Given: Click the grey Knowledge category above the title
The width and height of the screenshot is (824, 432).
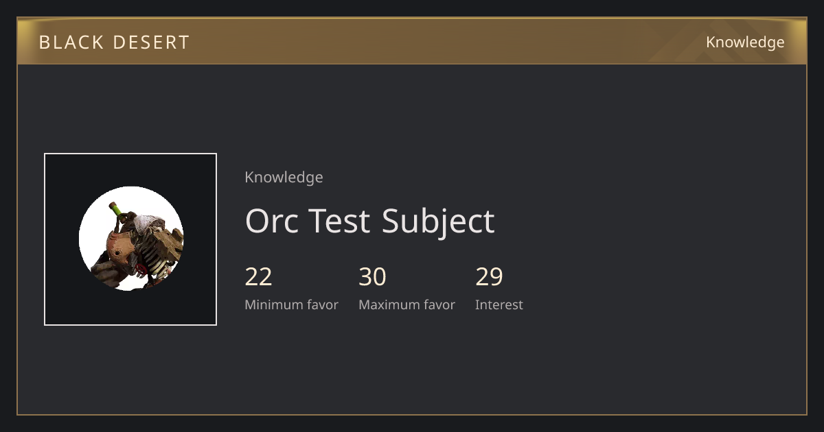Looking at the screenshot, I should point(284,178).
